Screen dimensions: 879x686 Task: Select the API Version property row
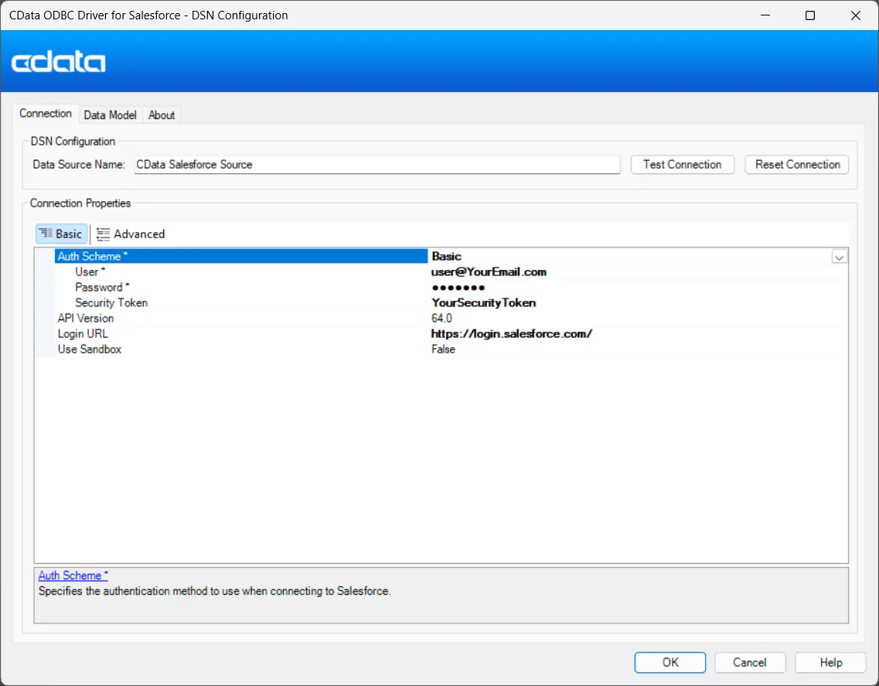pos(86,319)
